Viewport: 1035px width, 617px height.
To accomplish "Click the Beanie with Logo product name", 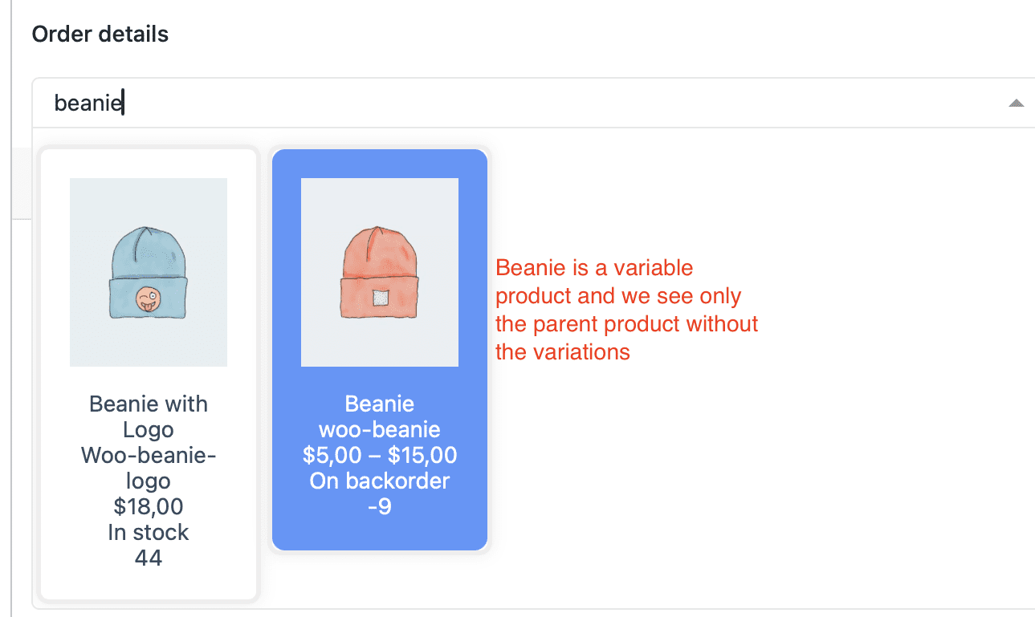I will pyautogui.click(x=148, y=416).
